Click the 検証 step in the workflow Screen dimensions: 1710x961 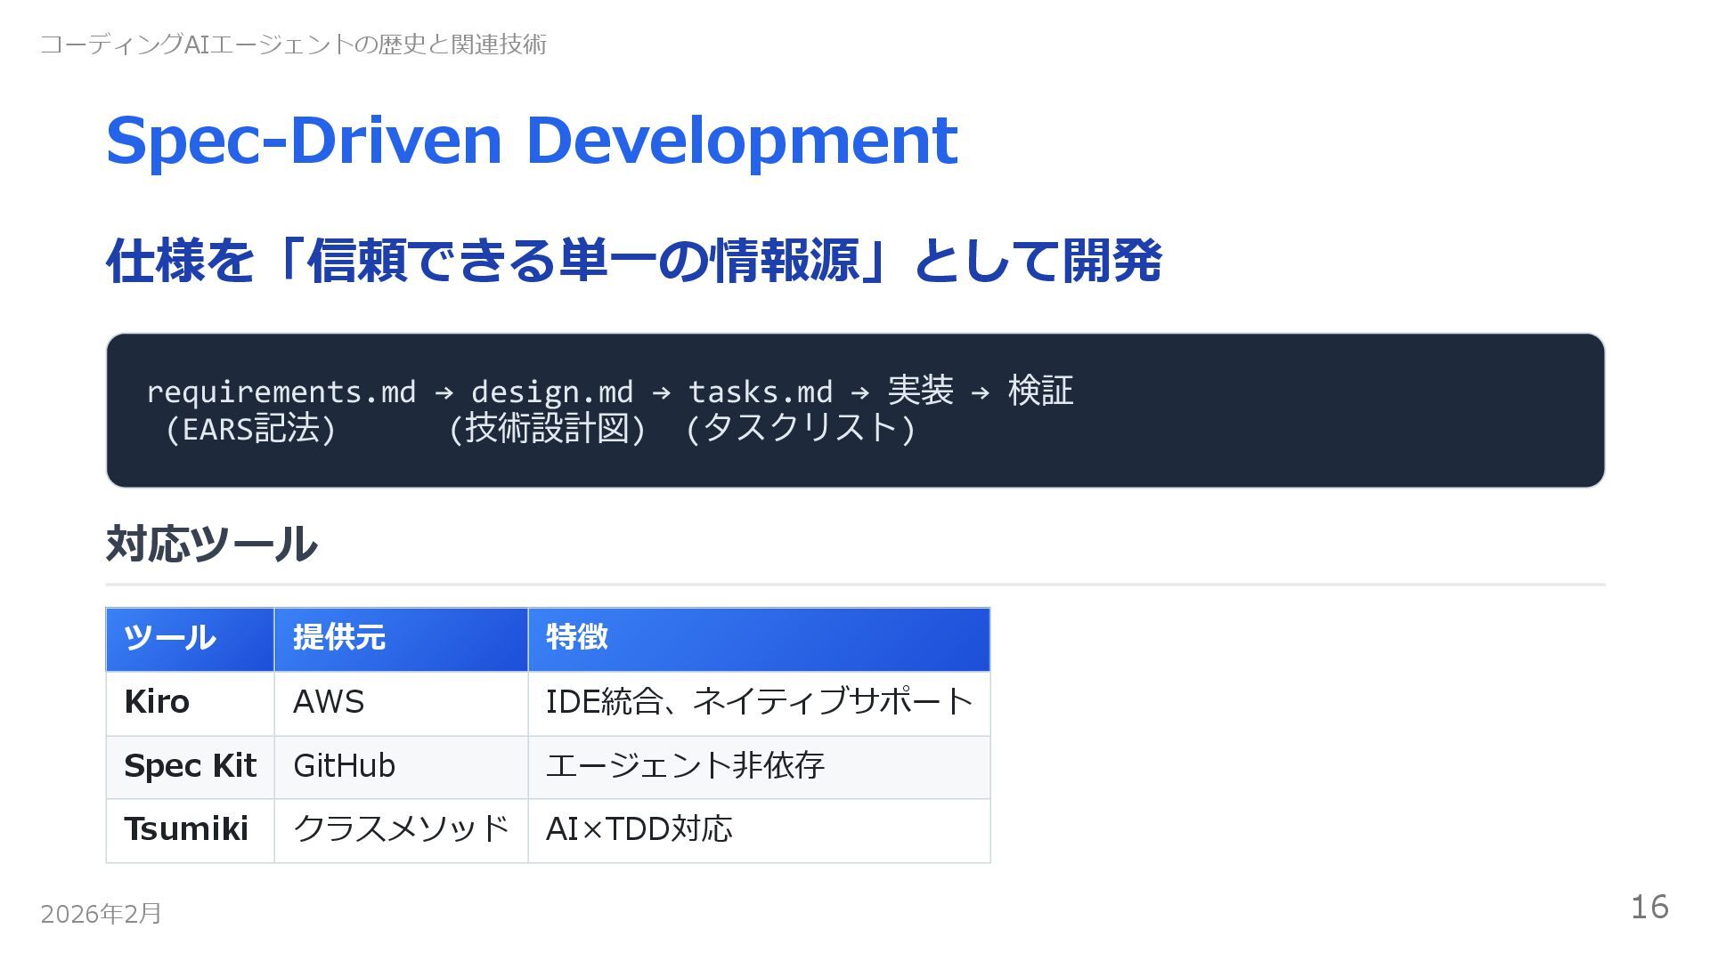(x=1040, y=391)
